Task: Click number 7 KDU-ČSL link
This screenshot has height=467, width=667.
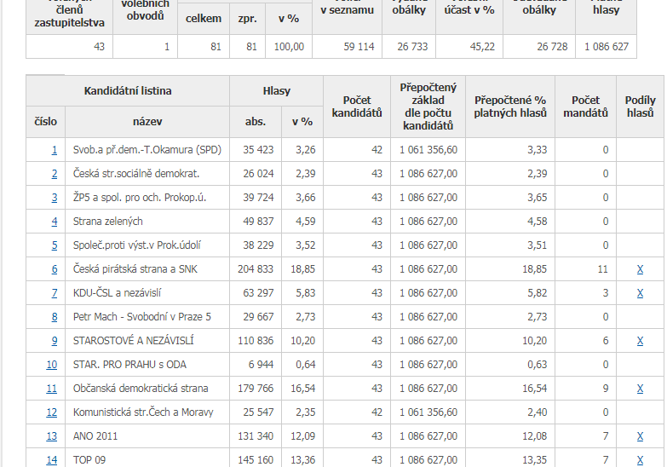Action: tap(54, 293)
